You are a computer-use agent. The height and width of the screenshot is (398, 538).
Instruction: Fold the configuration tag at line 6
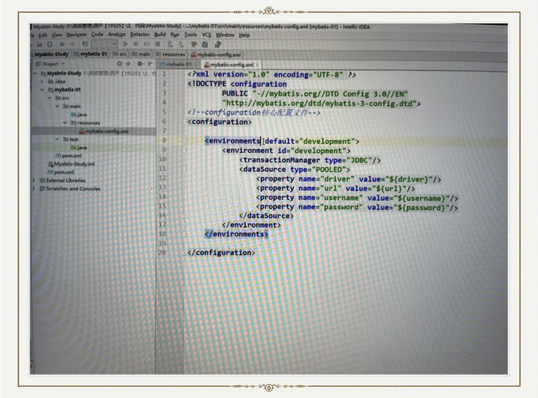tap(185, 122)
